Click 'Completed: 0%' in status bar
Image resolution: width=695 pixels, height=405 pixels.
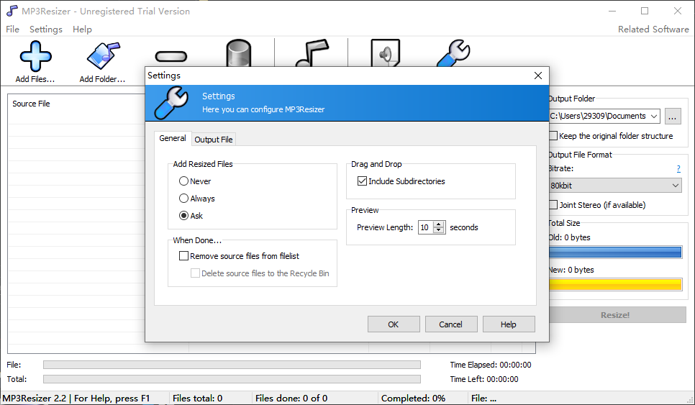point(413,399)
